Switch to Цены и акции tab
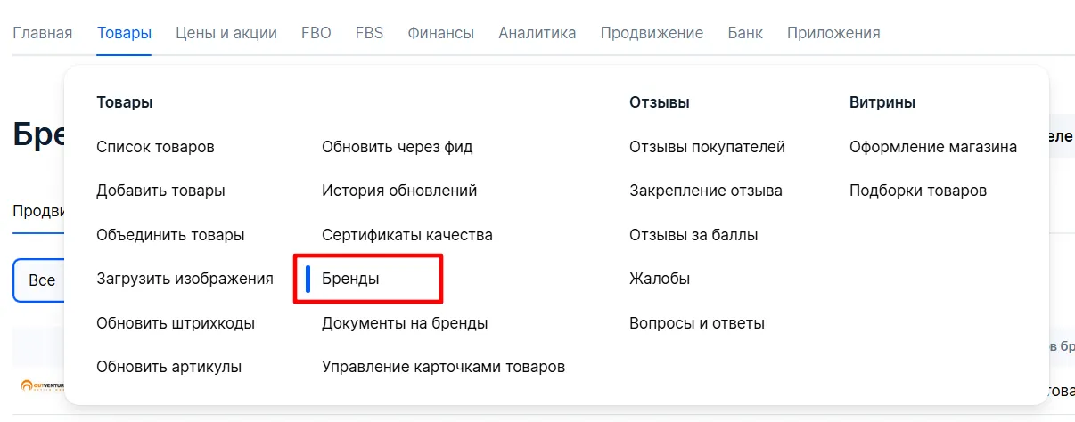The width and height of the screenshot is (1075, 422). [x=226, y=33]
